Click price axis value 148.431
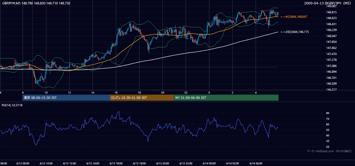Viewport: 355px width, 166px height. [x=332, y=24]
